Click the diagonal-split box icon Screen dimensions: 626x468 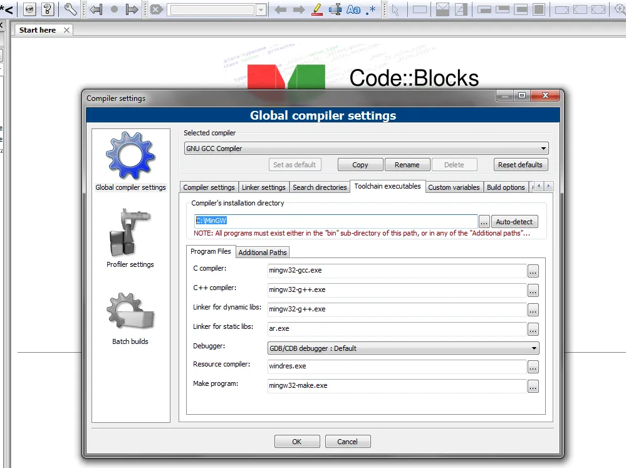[x=461, y=9]
